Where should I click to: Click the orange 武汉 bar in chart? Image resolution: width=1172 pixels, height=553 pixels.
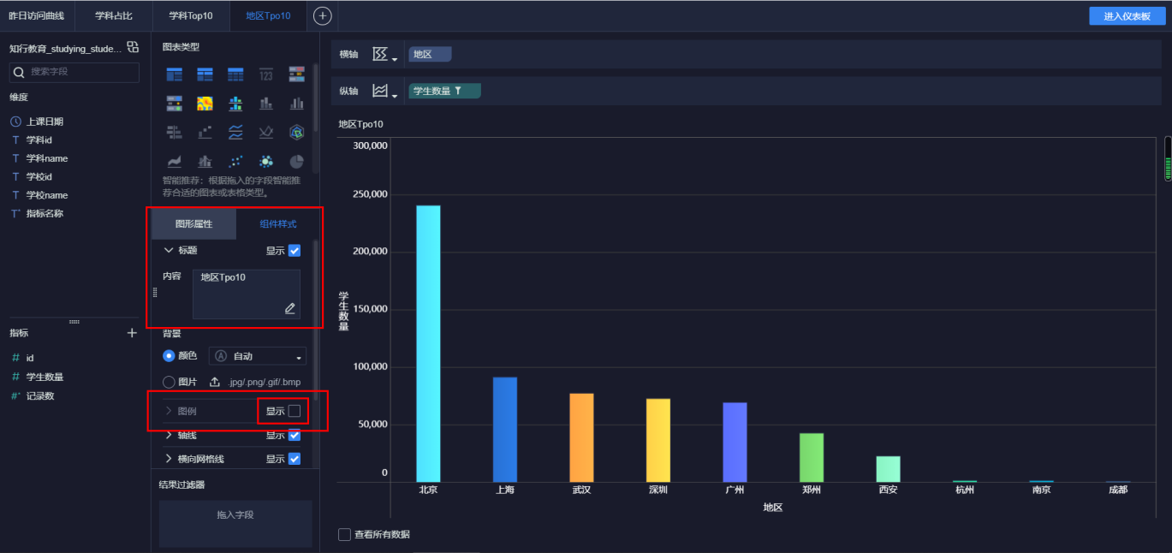581,437
